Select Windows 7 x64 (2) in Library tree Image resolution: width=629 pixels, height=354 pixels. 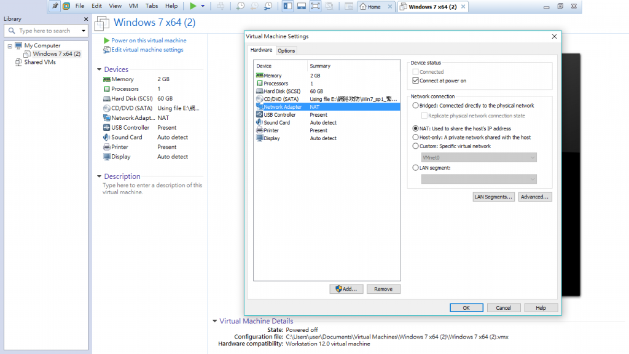[x=56, y=54]
